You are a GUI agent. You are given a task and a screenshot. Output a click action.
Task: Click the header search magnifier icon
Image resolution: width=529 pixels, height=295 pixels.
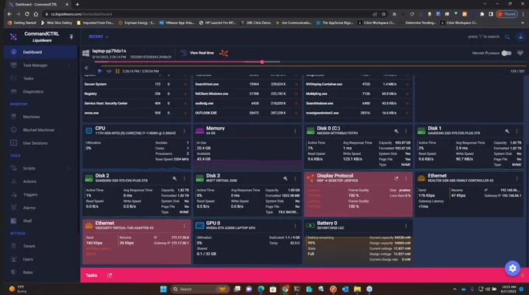[x=507, y=37]
